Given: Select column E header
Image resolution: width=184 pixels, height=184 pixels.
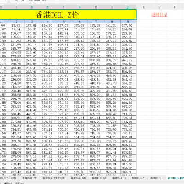Looking at the screenshot, I should tap(48, 7).
